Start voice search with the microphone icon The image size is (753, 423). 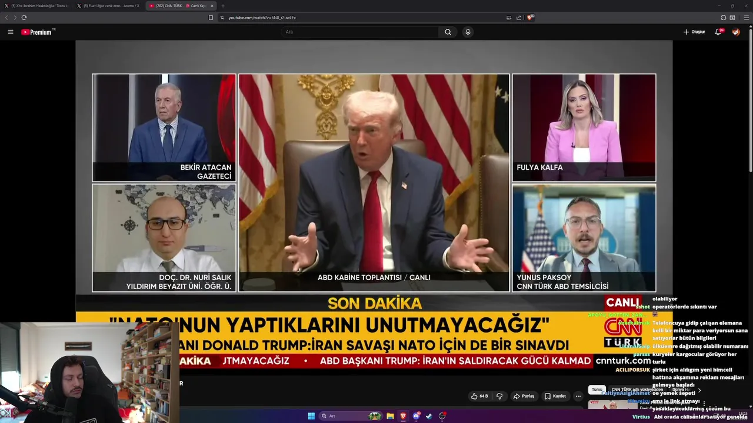coord(468,32)
